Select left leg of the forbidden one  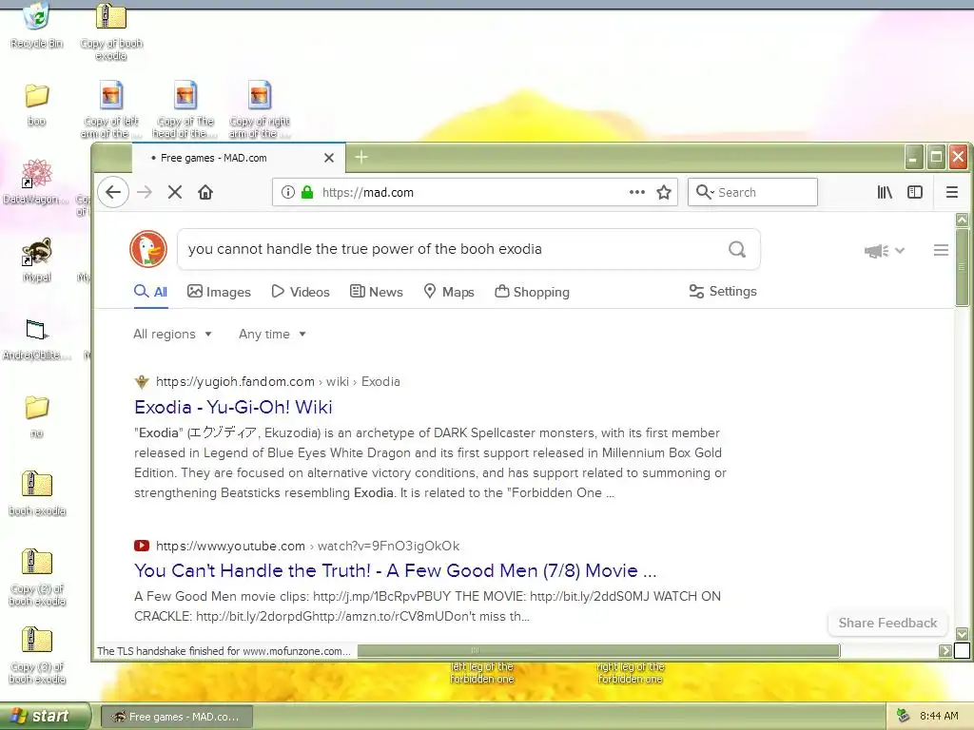(482, 673)
